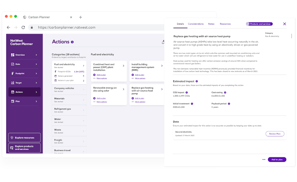This screenshot has width=297, height=182.
Task: Click the info icon next to CO2 impact
Action: tap(188, 93)
